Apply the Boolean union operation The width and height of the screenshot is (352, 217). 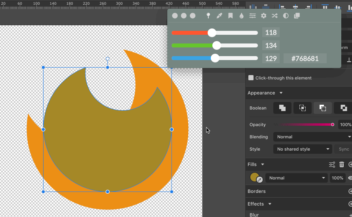pos(282,108)
